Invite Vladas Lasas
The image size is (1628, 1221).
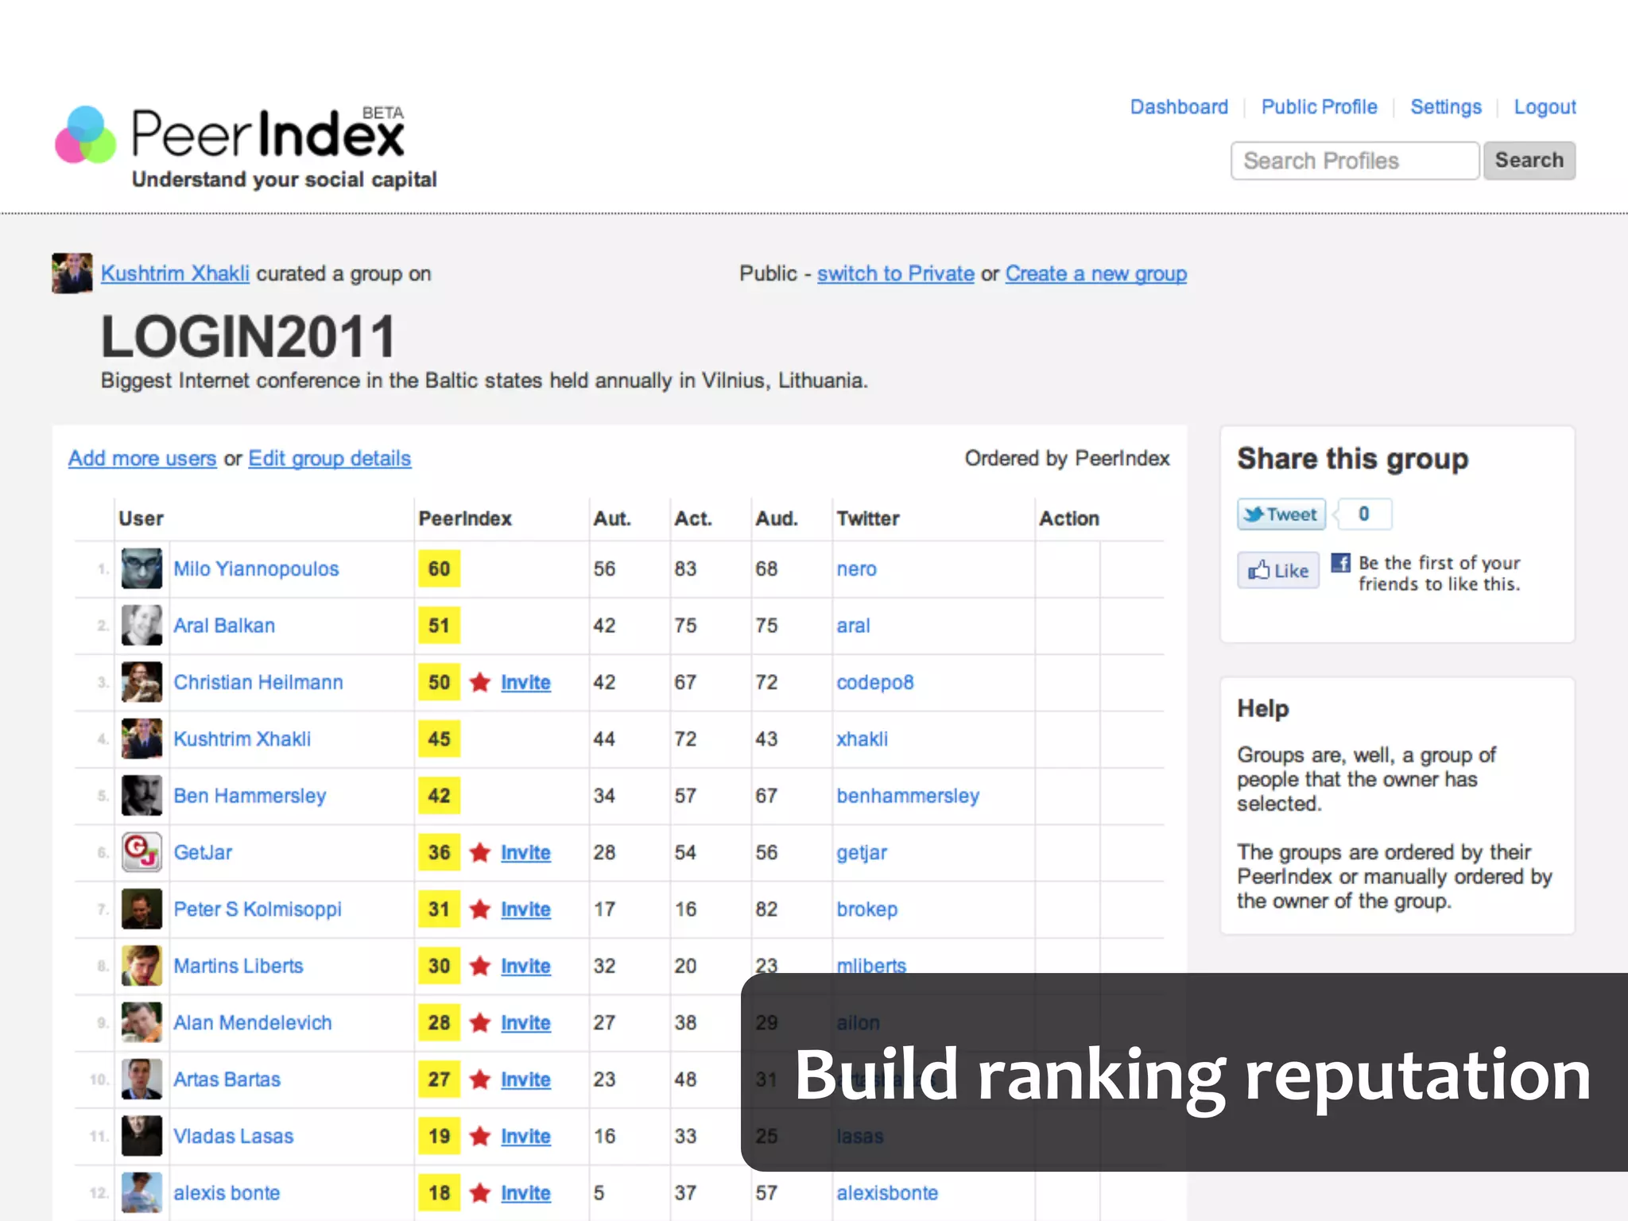[525, 1137]
